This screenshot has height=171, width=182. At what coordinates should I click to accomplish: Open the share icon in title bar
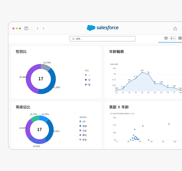pos(175,28)
